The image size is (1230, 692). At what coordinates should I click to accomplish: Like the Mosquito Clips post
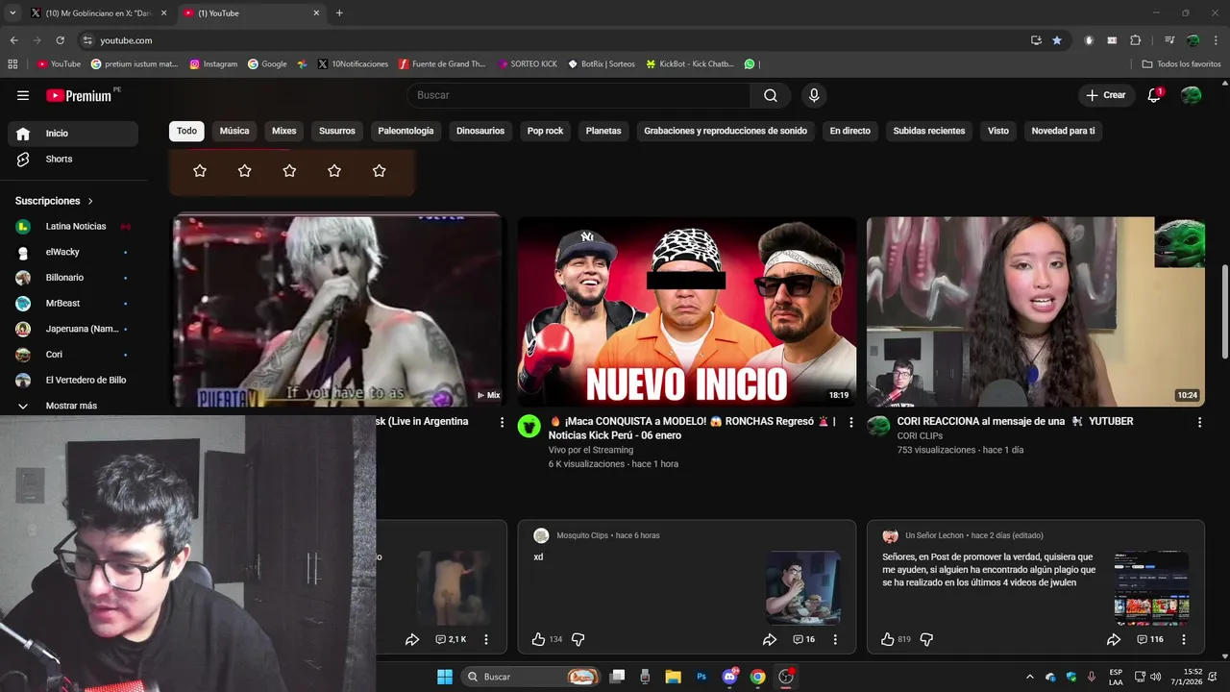click(x=538, y=639)
